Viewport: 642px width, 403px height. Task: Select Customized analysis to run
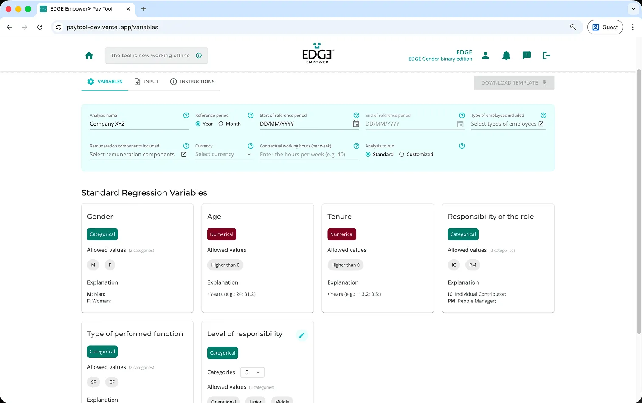click(402, 154)
